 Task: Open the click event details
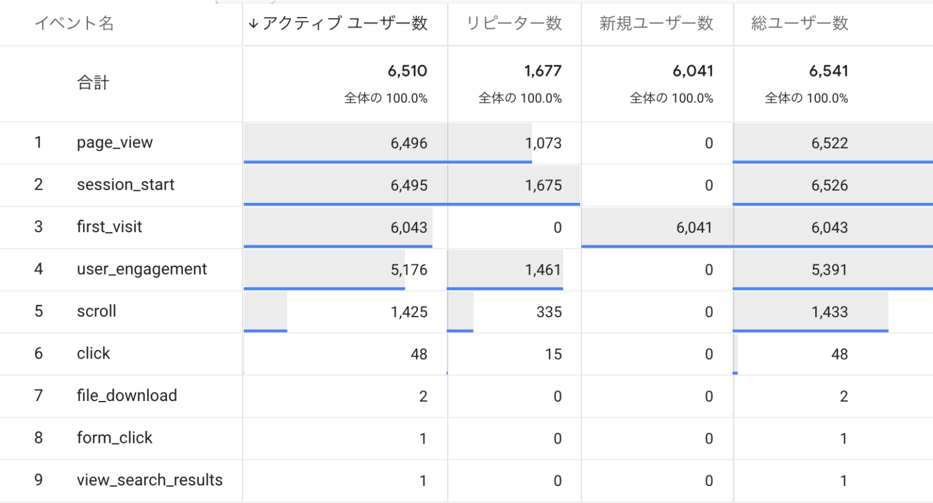(93, 354)
